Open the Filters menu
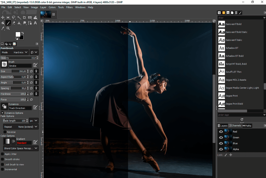The width and height of the screenshot is (266, 178). pos(69,7)
